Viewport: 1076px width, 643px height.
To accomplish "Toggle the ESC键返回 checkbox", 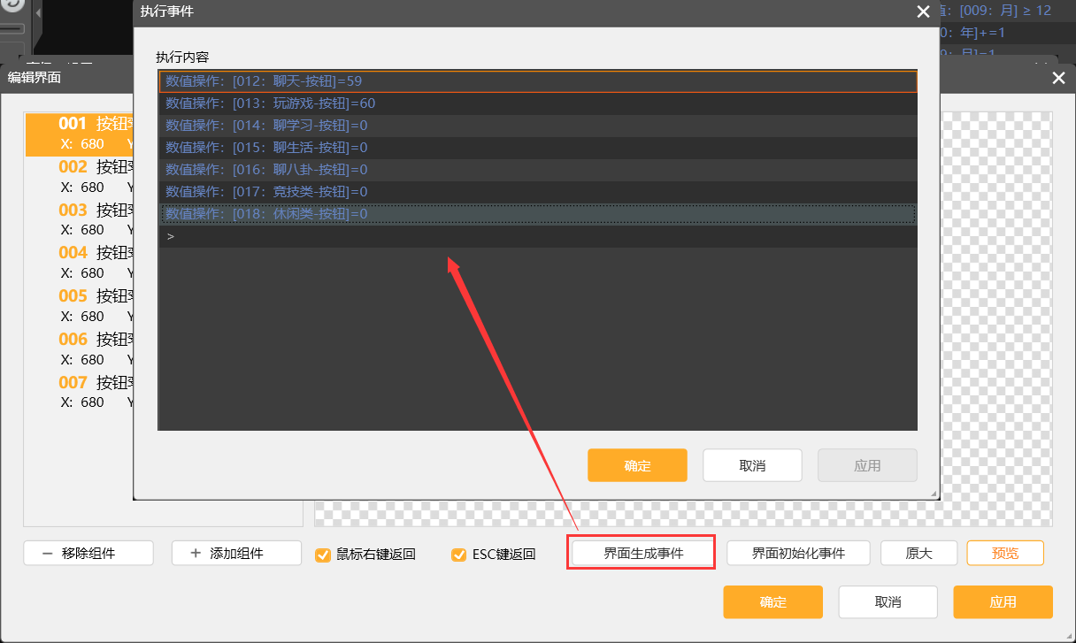I will point(458,555).
